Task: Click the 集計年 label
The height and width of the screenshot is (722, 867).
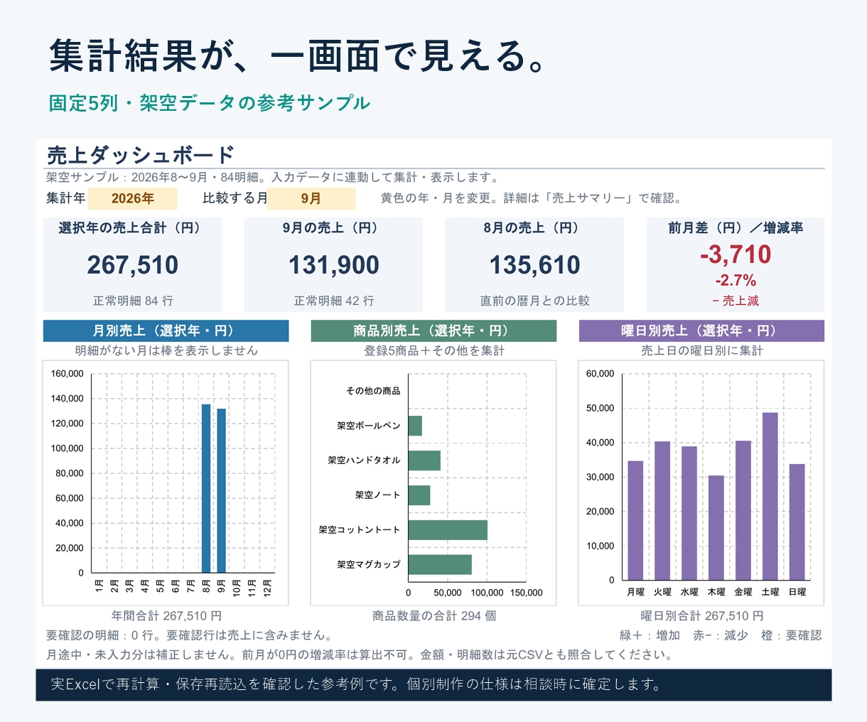Action: coord(66,198)
